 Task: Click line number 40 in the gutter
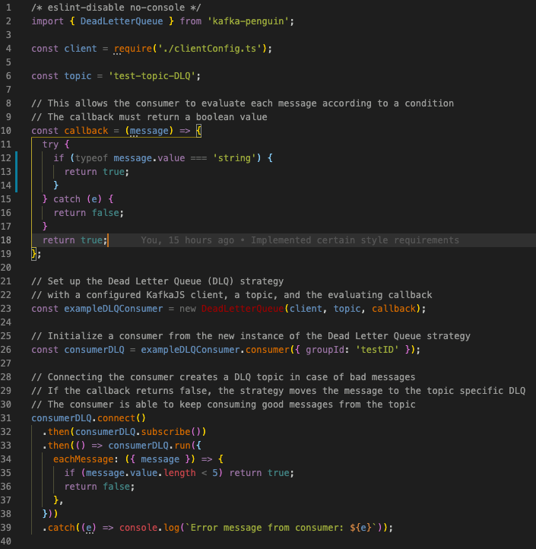(x=6, y=541)
